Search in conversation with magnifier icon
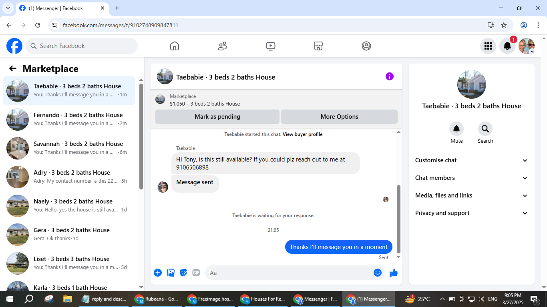This screenshot has width=547, height=307. 485,129
